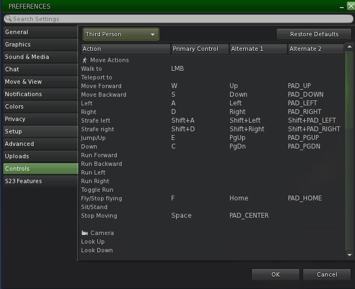Select the Toggle Run action row

(97, 190)
